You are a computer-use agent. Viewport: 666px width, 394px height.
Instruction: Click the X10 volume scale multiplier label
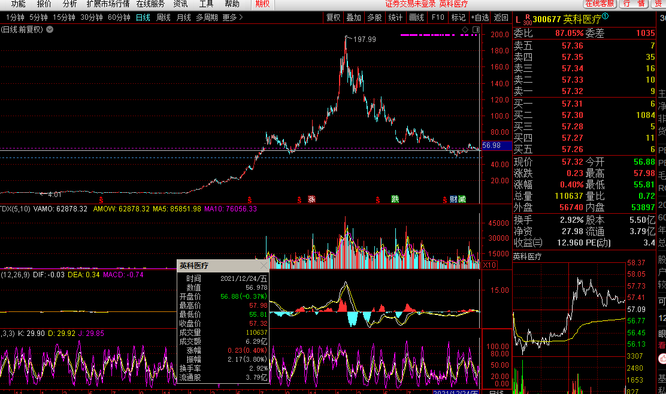(x=489, y=265)
